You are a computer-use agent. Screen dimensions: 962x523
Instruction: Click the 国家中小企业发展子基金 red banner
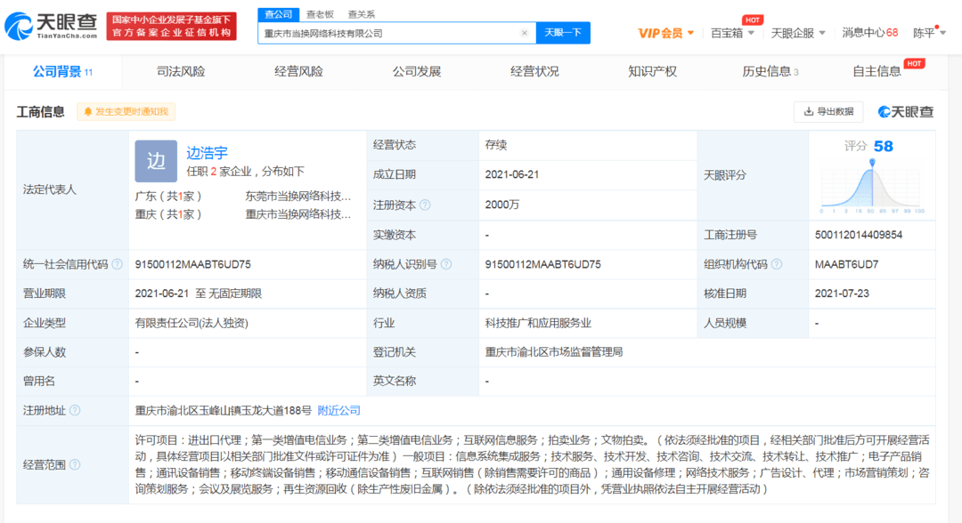[171, 27]
